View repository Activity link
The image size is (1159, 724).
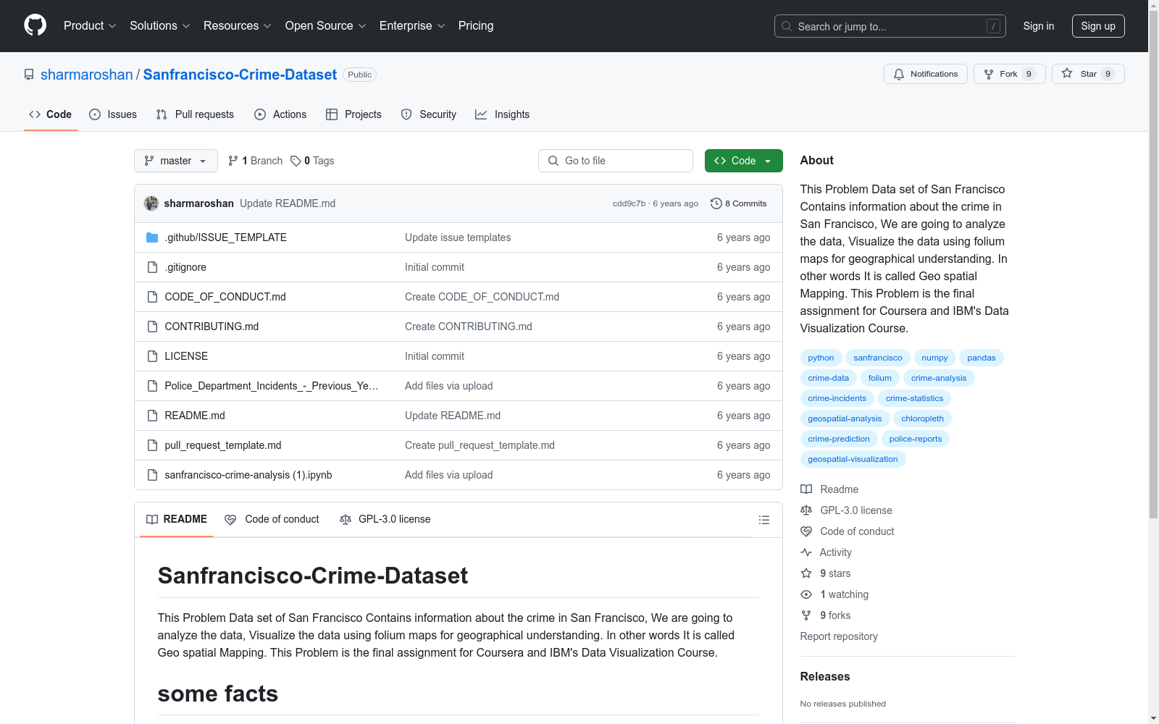(x=826, y=552)
